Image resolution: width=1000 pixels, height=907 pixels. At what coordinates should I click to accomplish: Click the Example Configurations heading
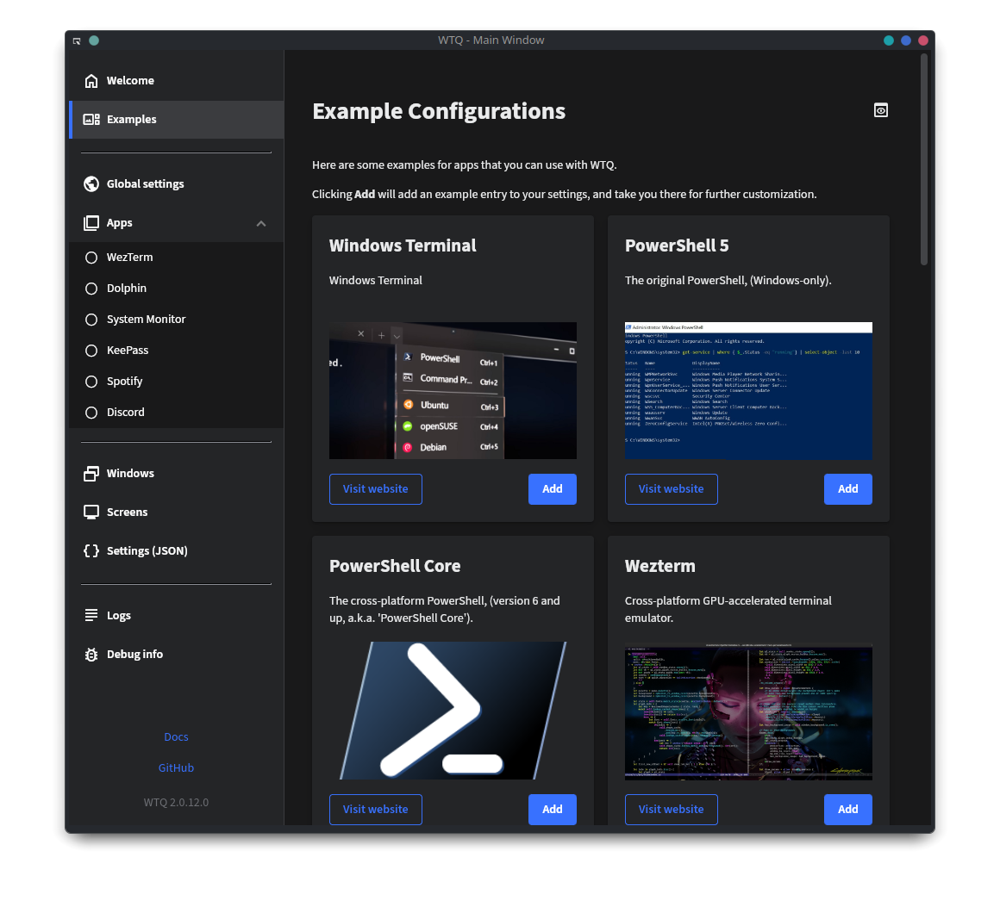pos(439,111)
